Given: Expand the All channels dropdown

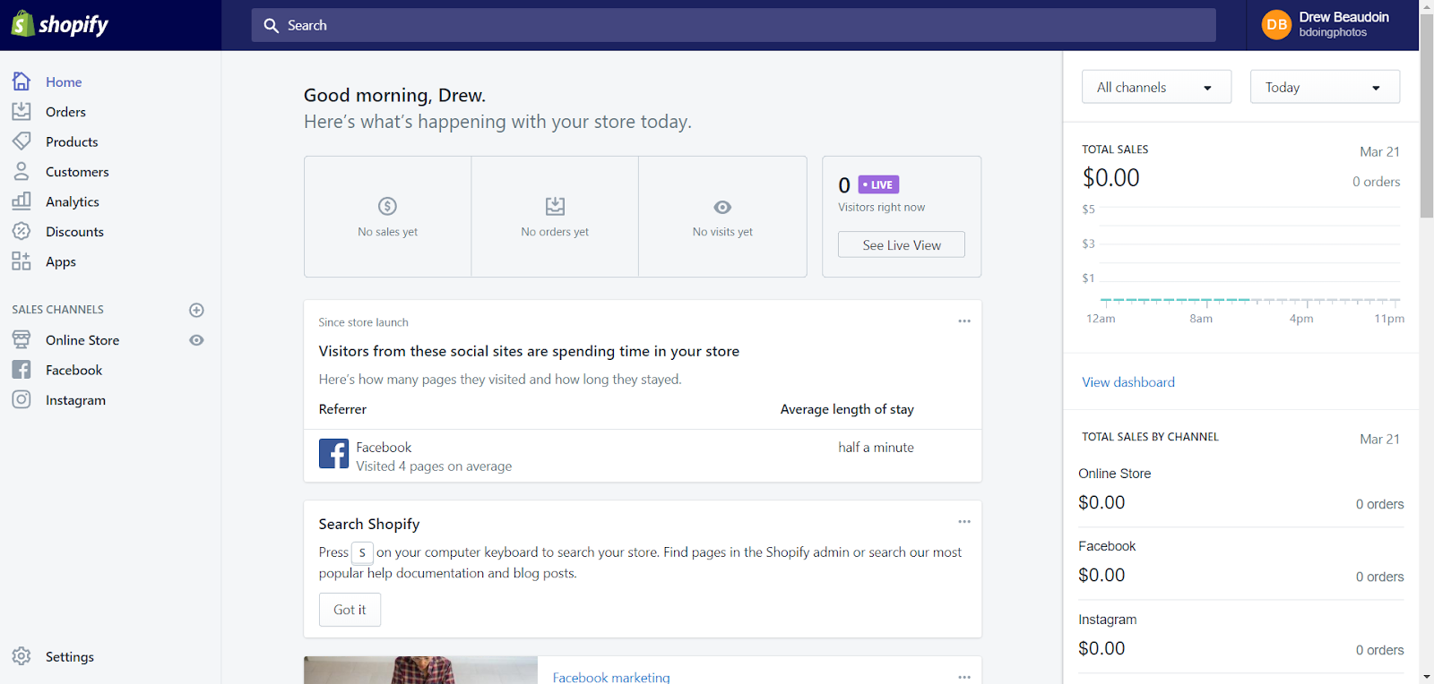Looking at the screenshot, I should click(1156, 87).
